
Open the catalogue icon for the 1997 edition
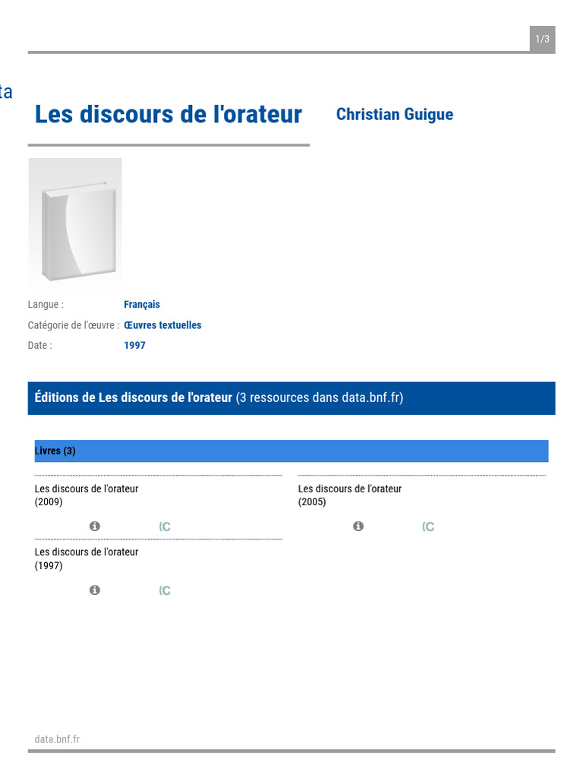click(165, 591)
